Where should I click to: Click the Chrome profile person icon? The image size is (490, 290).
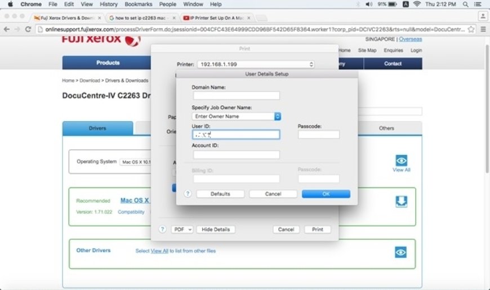coord(483,16)
